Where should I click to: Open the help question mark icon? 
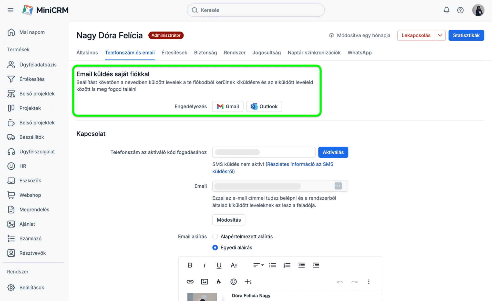(x=460, y=10)
